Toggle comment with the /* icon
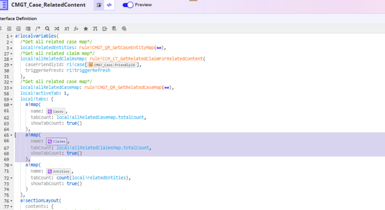 pyautogui.click(x=38, y=29)
